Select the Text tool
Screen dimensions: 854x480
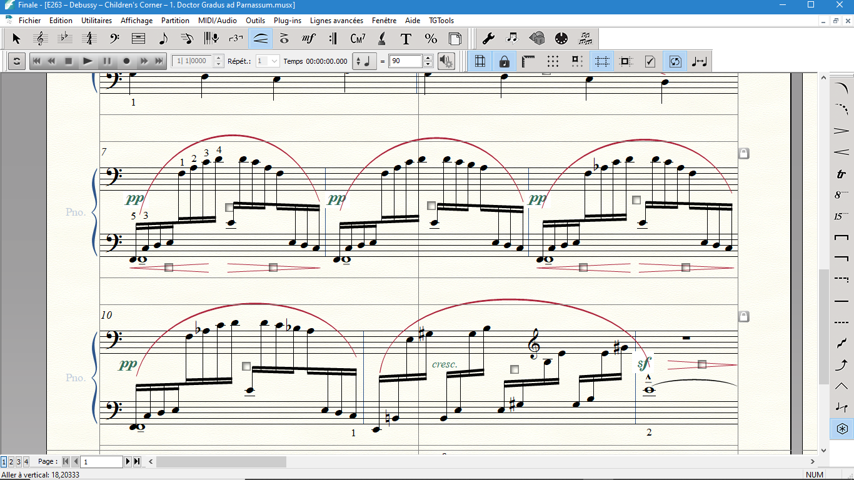pyautogui.click(x=406, y=39)
